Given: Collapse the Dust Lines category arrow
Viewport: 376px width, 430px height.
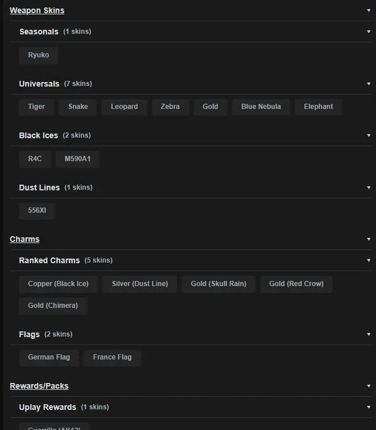Looking at the screenshot, I should pyautogui.click(x=369, y=187).
